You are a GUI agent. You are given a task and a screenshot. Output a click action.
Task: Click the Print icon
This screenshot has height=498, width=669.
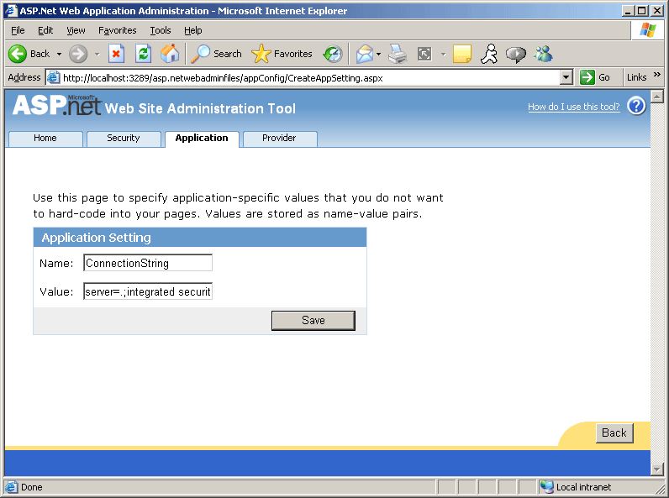[398, 54]
